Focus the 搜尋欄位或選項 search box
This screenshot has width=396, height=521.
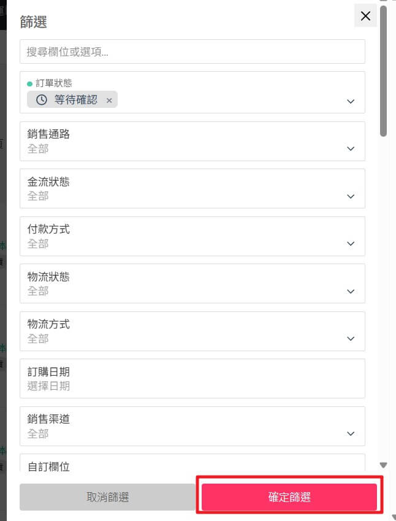(192, 51)
